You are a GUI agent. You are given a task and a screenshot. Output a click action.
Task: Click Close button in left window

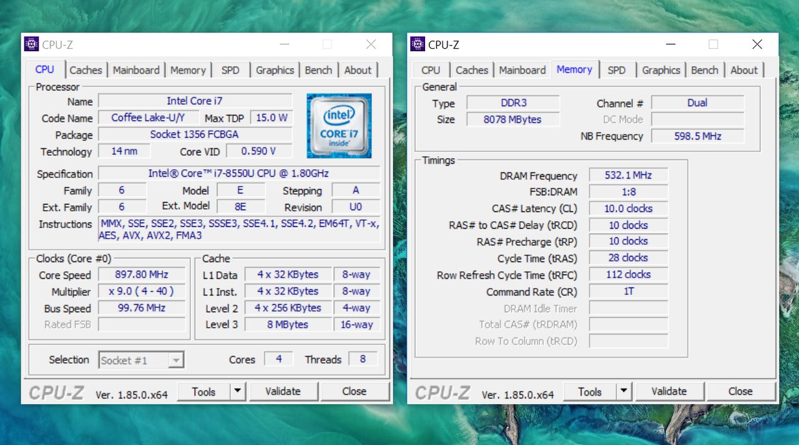pos(354,391)
